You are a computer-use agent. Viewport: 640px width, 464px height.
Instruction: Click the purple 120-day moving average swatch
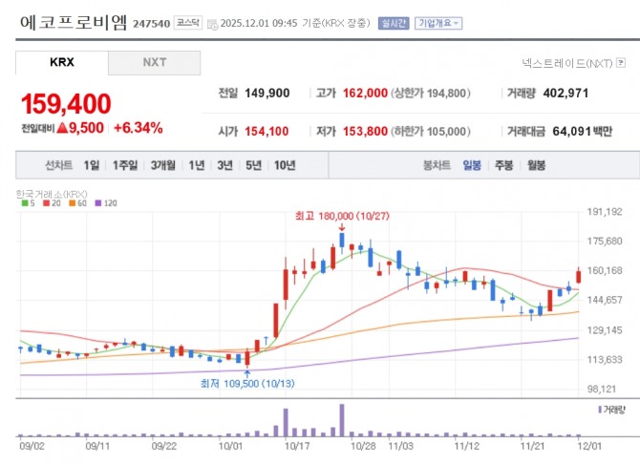(98, 202)
